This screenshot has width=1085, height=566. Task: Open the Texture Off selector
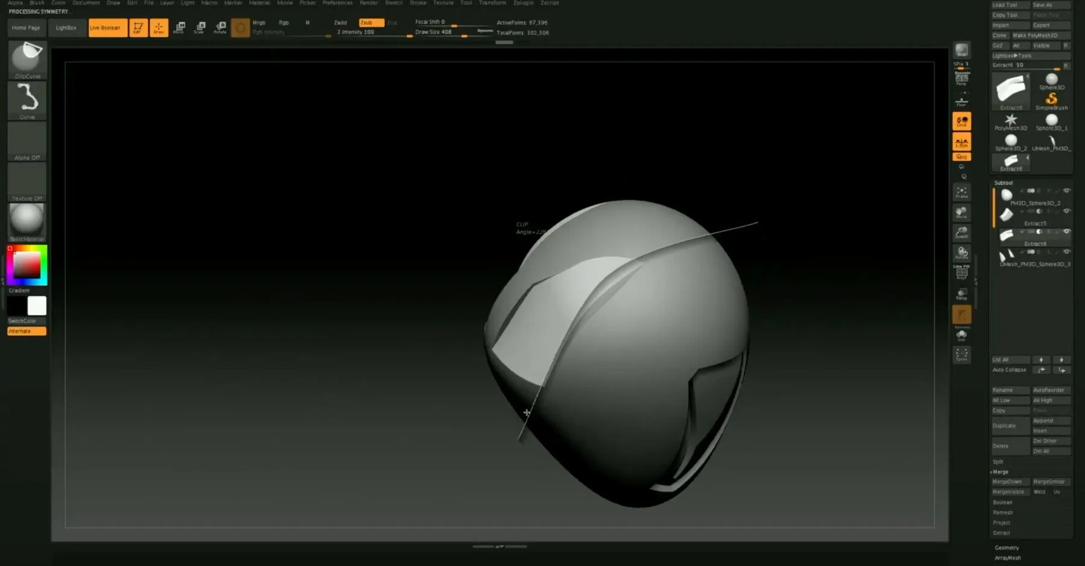click(27, 182)
